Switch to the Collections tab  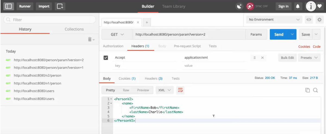74,29
